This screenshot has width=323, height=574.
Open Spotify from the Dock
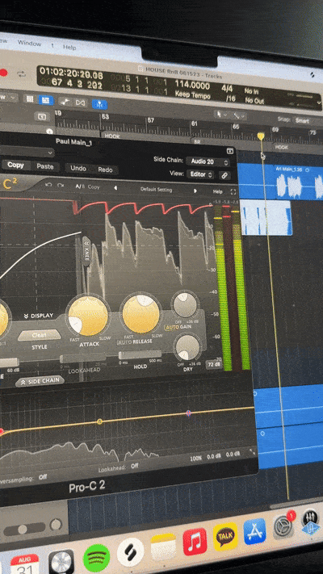click(x=97, y=557)
